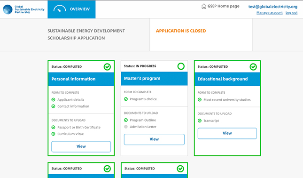The width and height of the screenshot is (303, 178).
Task: View the Educational background section
Action: [227, 133]
